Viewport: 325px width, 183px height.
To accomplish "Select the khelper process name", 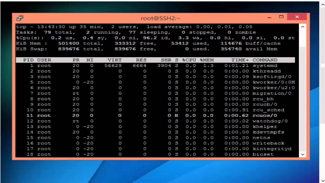I will pos(265,127).
